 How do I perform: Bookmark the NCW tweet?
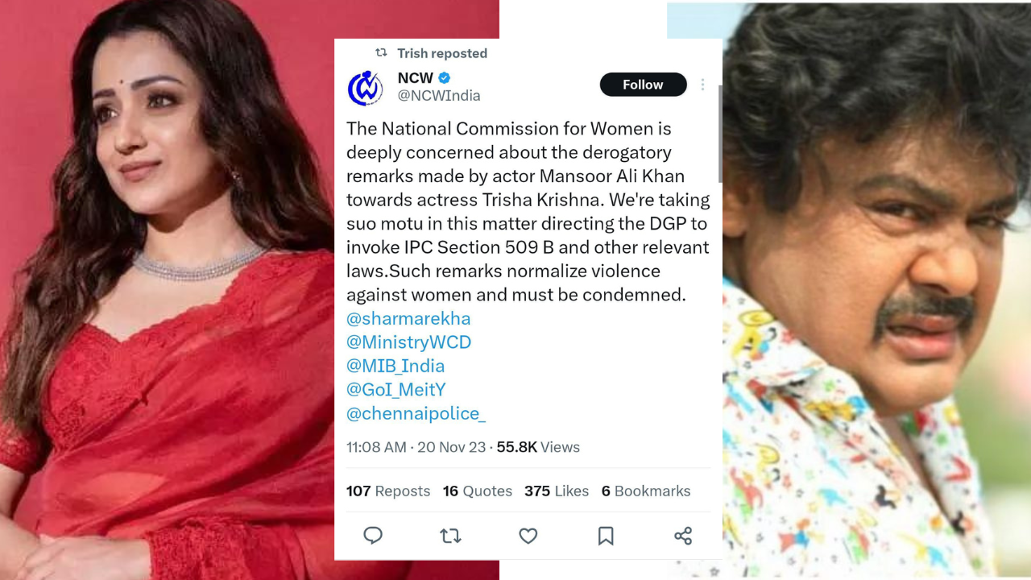606,536
